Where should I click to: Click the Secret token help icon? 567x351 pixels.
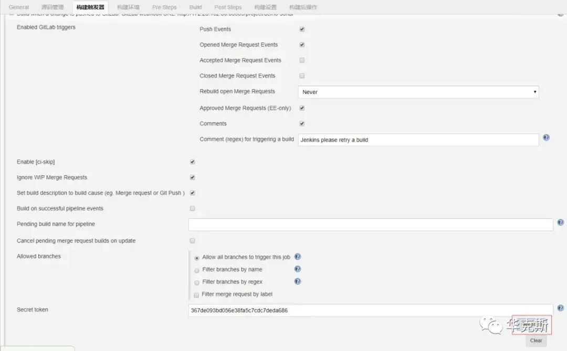pos(560,309)
